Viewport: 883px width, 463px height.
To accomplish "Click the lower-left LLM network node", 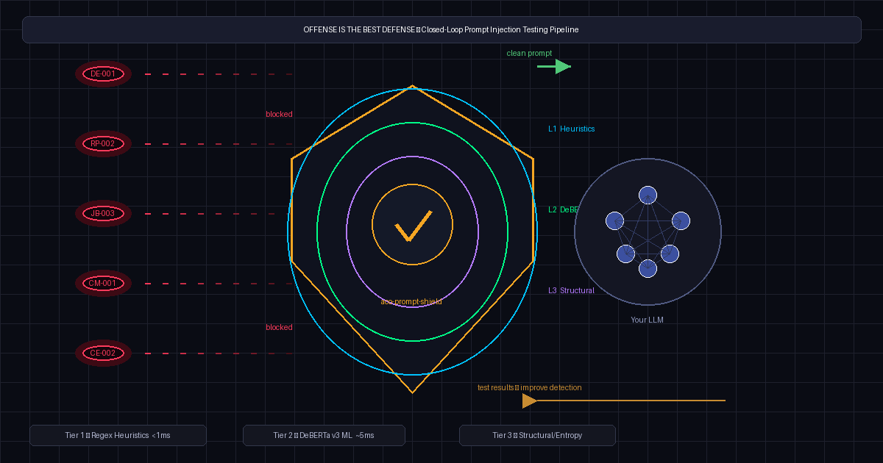I will pyautogui.click(x=625, y=254).
